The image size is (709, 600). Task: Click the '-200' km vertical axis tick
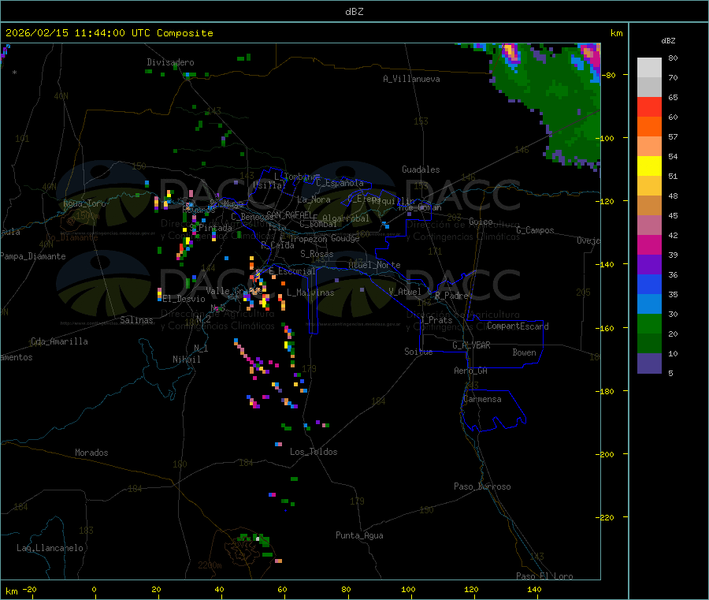[x=606, y=455]
